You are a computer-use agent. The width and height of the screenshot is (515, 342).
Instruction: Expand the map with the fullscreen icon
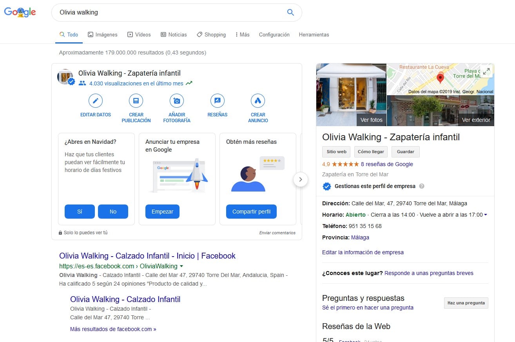click(486, 71)
